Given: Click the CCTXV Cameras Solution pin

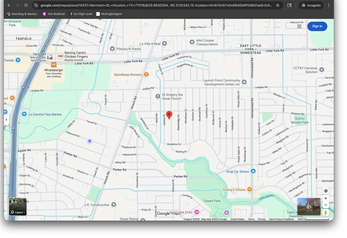Looking at the screenshot, I should [x=322, y=70].
